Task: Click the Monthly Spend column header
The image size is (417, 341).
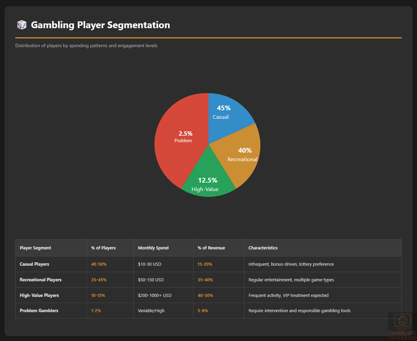Action: tap(153, 248)
